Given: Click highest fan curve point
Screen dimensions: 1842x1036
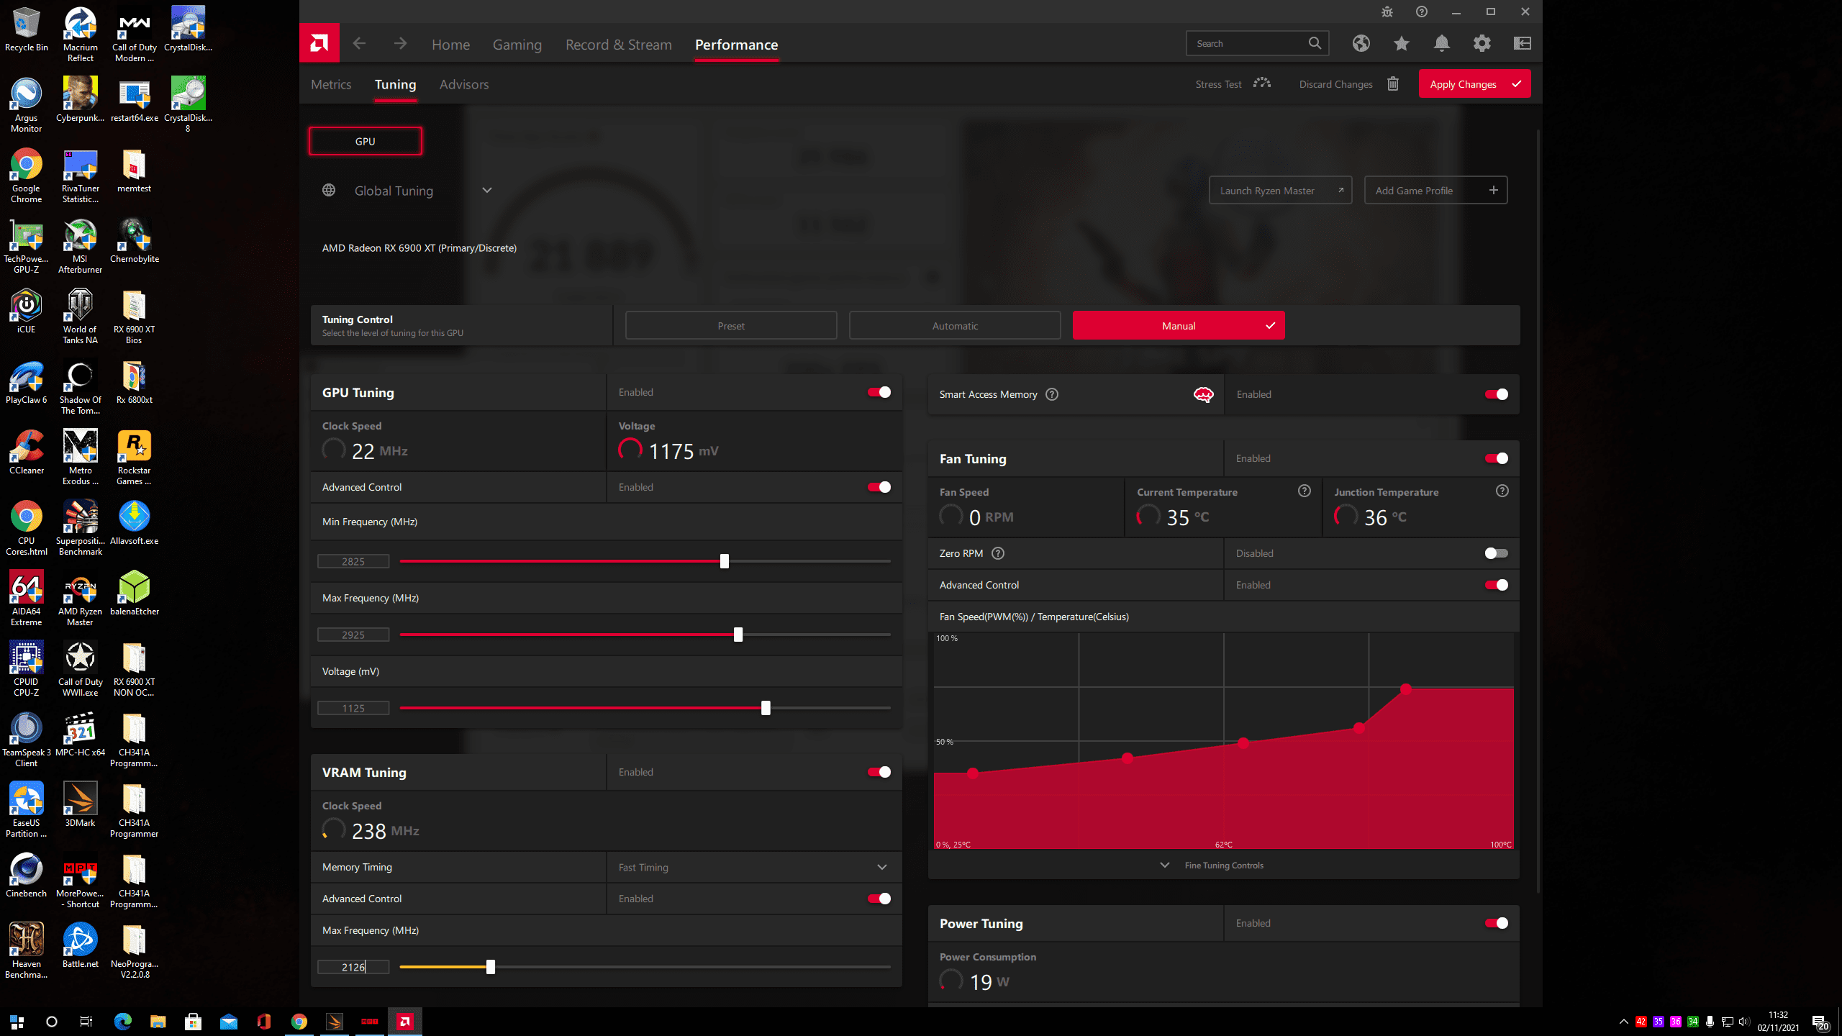Looking at the screenshot, I should [1405, 689].
